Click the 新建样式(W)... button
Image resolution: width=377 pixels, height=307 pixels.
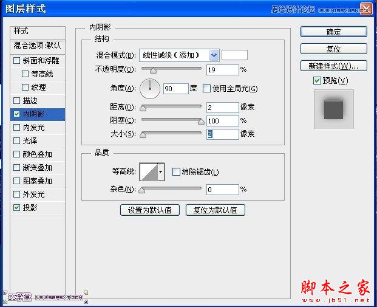334,66
